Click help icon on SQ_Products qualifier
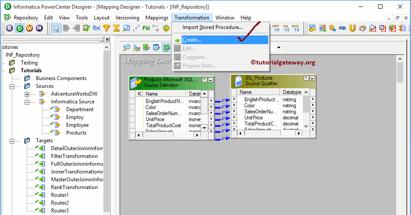Image resolution: width=411 pixels, height=215 pixels. click(x=306, y=78)
